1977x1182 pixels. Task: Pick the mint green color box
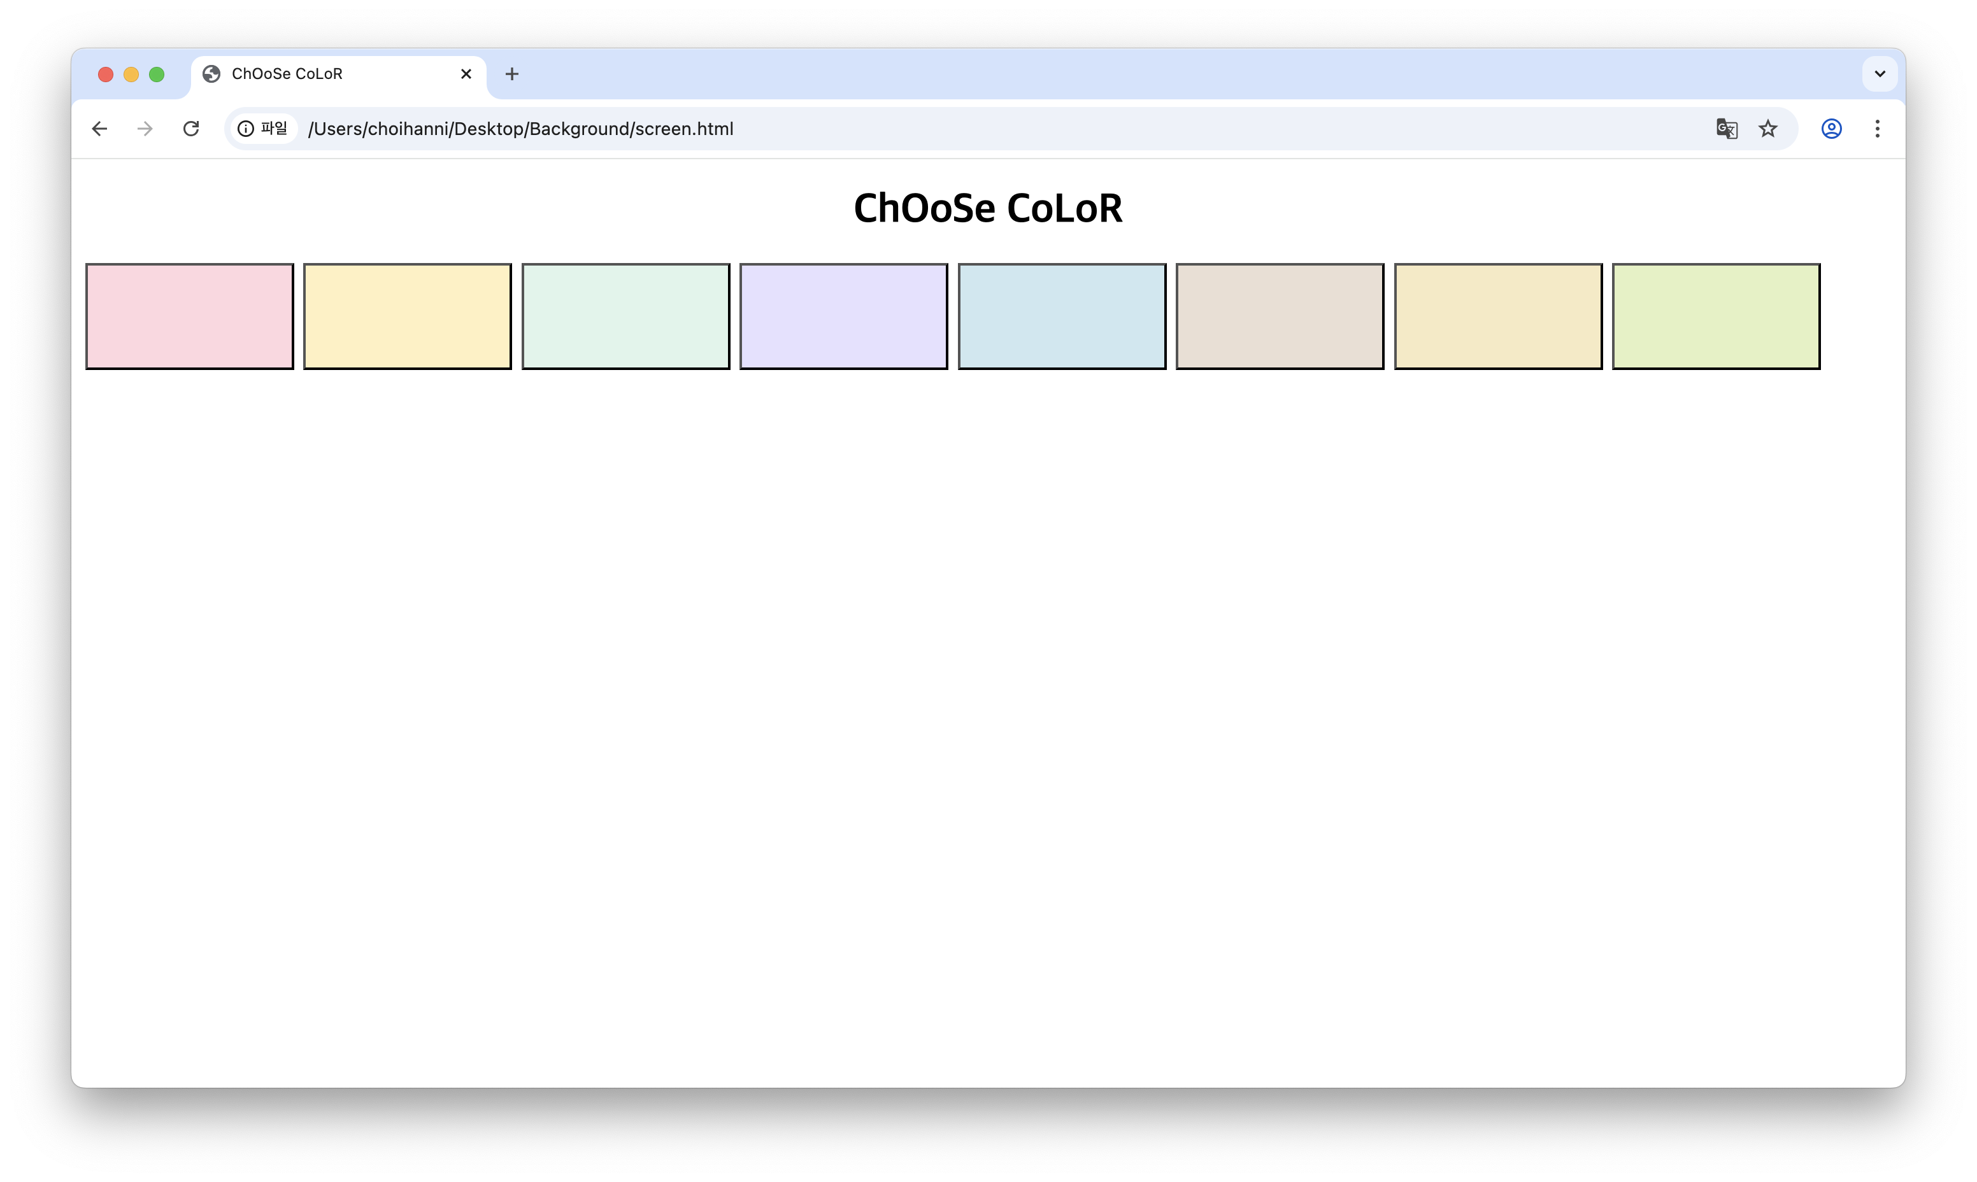coord(625,317)
